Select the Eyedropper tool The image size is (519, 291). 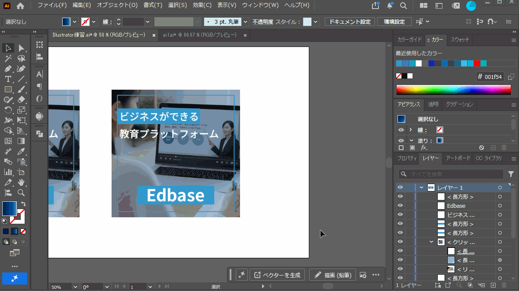point(21,151)
